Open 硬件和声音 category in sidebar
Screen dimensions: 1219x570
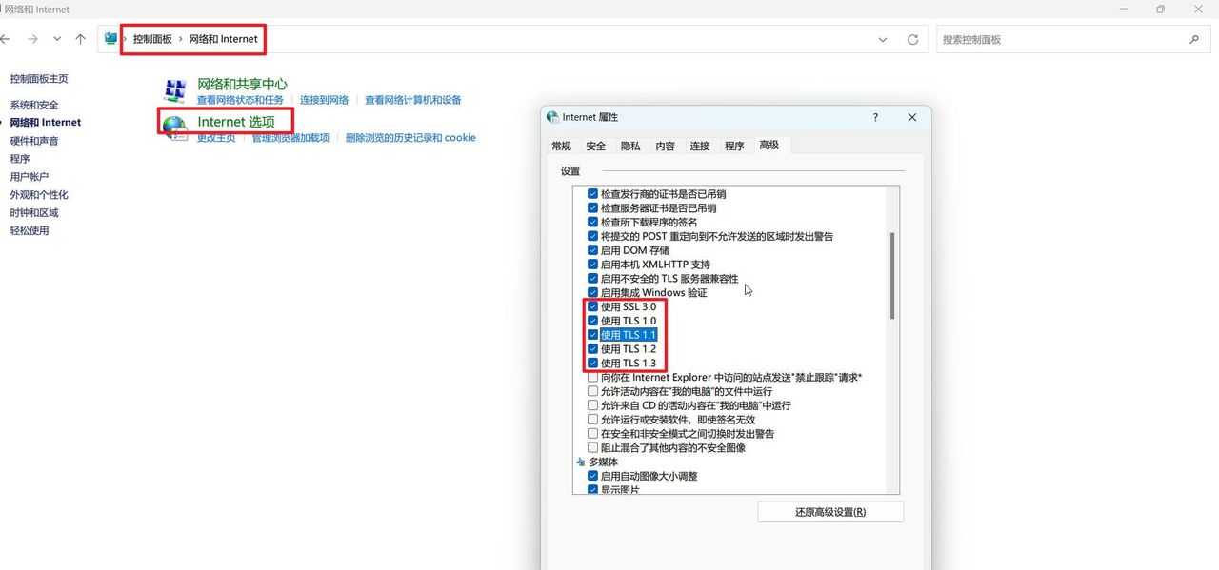(34, 141)
